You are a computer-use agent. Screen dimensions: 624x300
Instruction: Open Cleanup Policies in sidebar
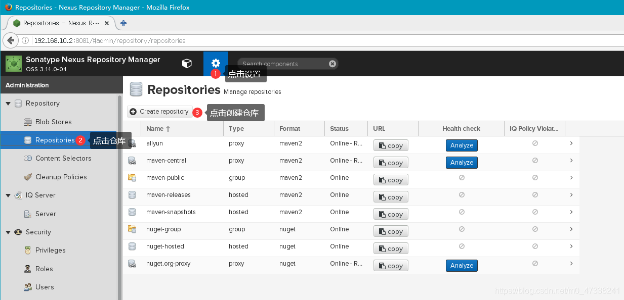click(61, 177)
